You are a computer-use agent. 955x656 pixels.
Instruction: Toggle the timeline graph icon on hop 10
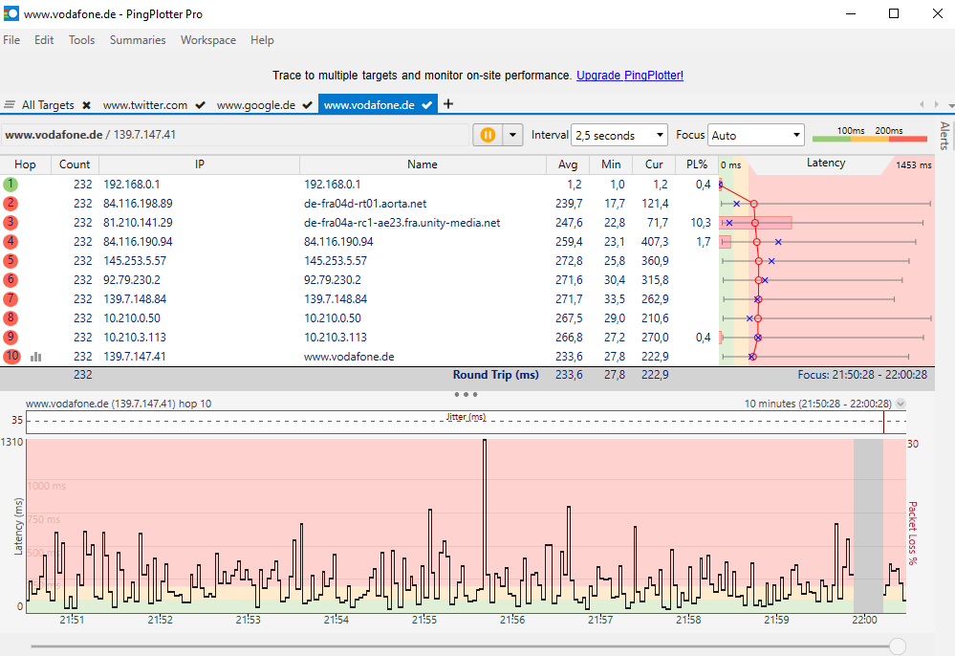(36, 357)
